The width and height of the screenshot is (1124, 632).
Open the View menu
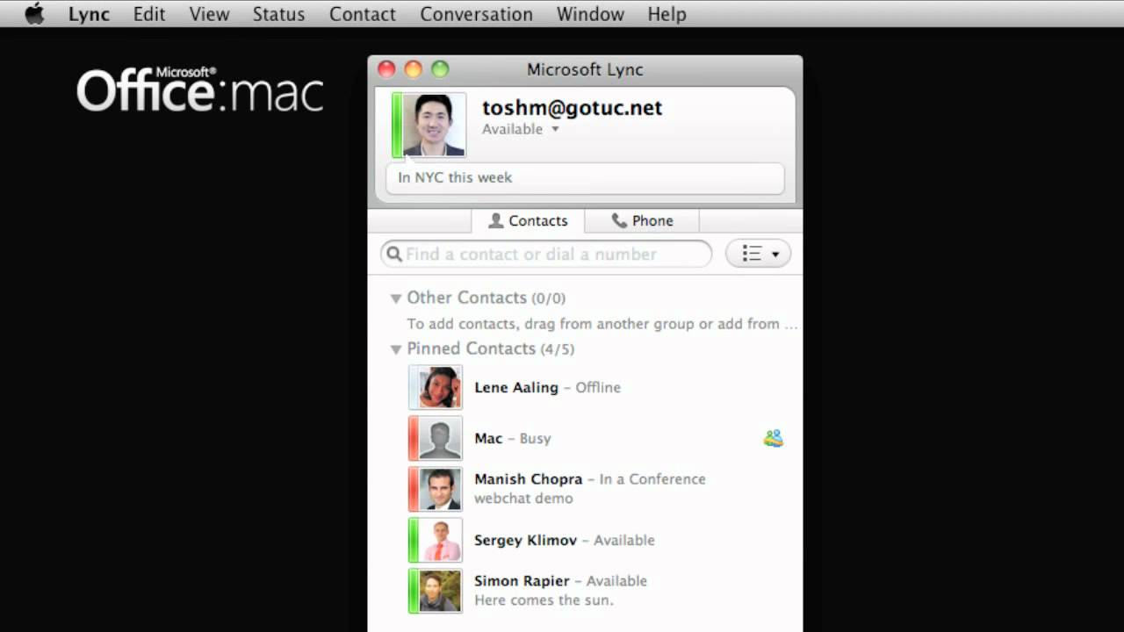209,14
